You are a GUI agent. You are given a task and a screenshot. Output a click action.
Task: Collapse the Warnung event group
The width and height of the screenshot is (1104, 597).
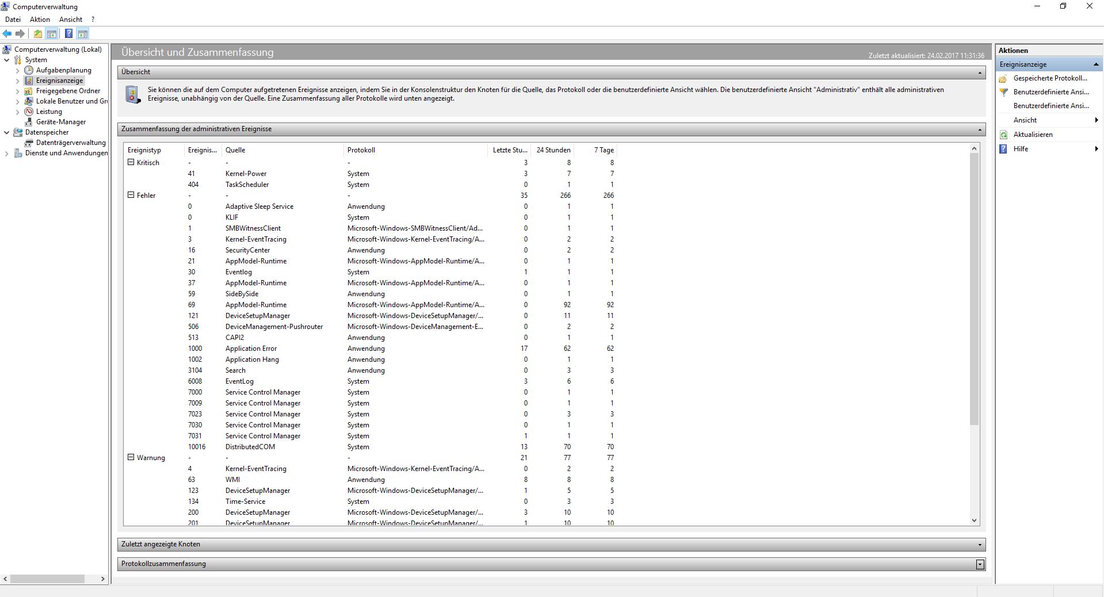[x=131, y=457]
